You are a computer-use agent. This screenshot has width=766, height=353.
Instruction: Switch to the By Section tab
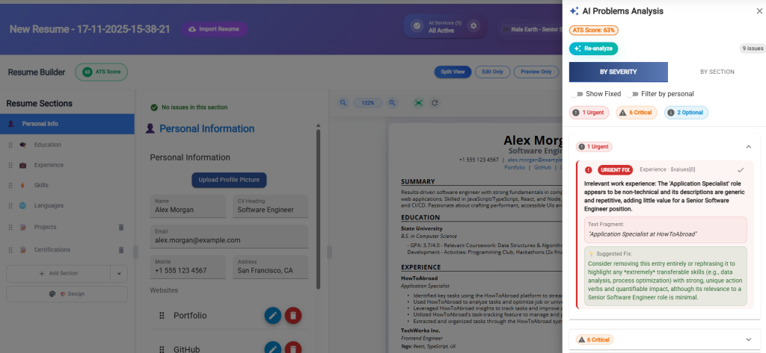click(717, 72)
